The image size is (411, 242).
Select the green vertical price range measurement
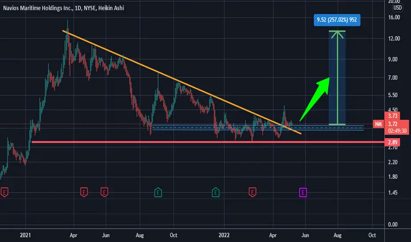(337, 78)
